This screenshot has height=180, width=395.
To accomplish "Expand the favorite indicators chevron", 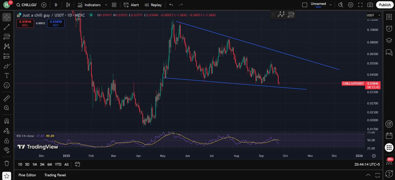I will (x=106, y=5).
